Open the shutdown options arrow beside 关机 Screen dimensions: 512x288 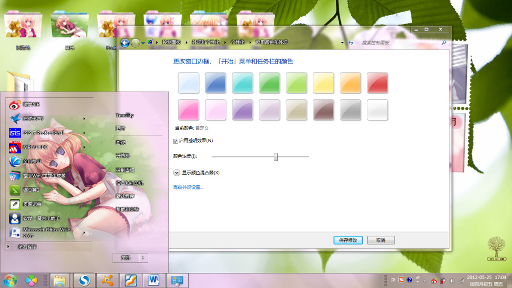[x=143, y=257]
